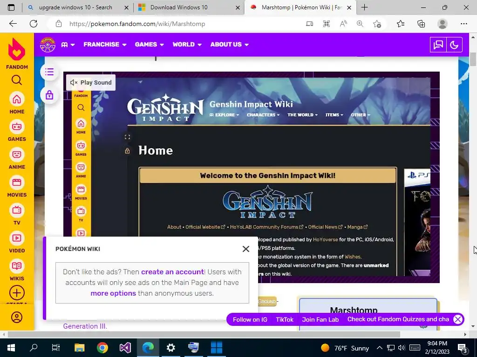This screenshot has width=477, height=357.
Task: Refresh the current page
Action: 34,24
